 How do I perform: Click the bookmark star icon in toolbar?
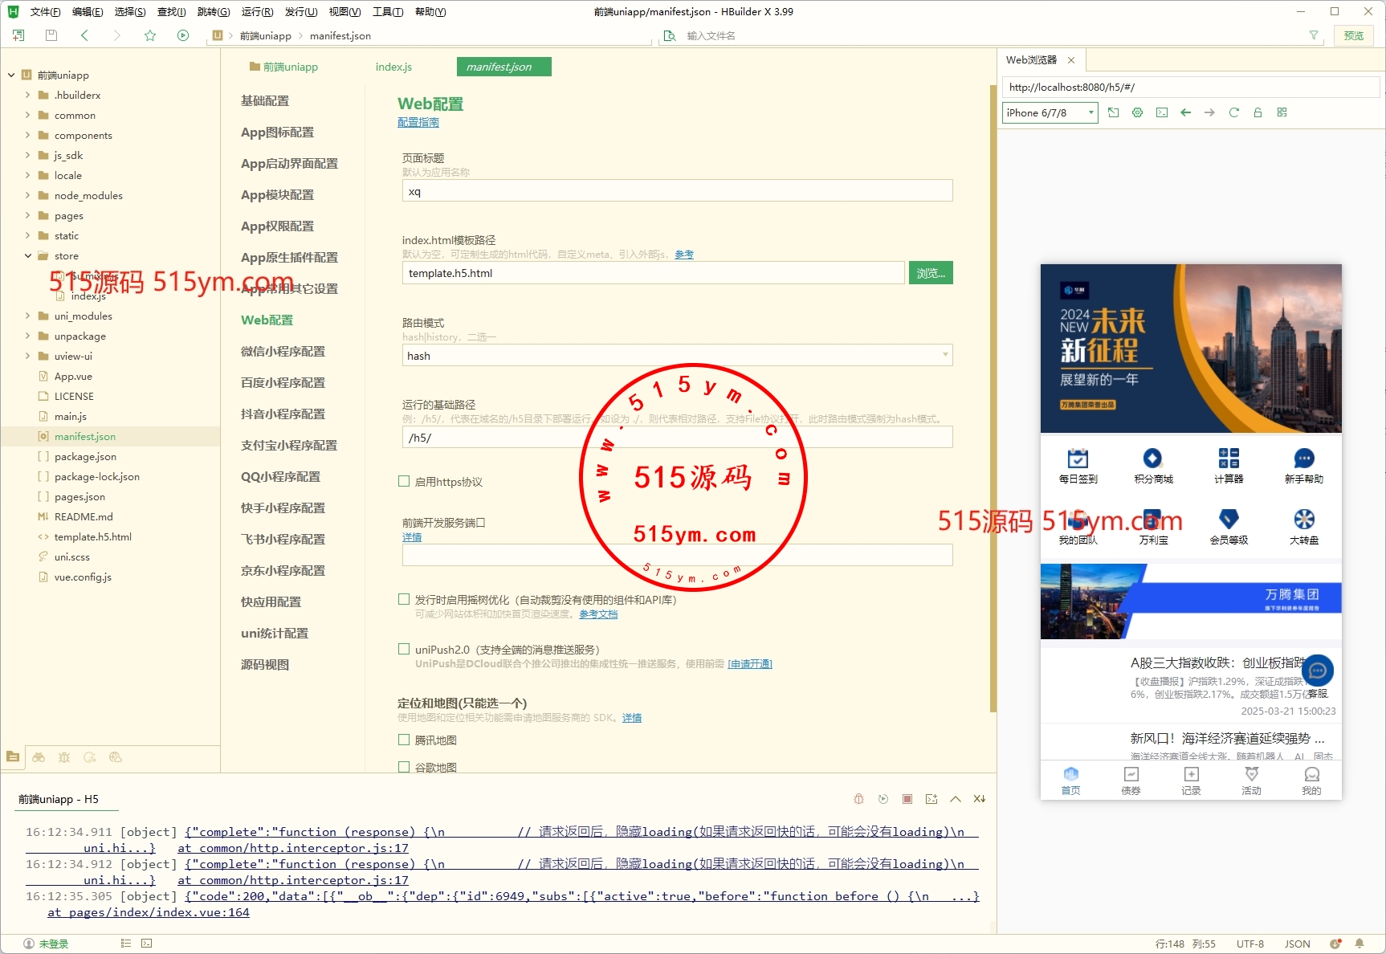pyautogui.click(x=150, y=35)
